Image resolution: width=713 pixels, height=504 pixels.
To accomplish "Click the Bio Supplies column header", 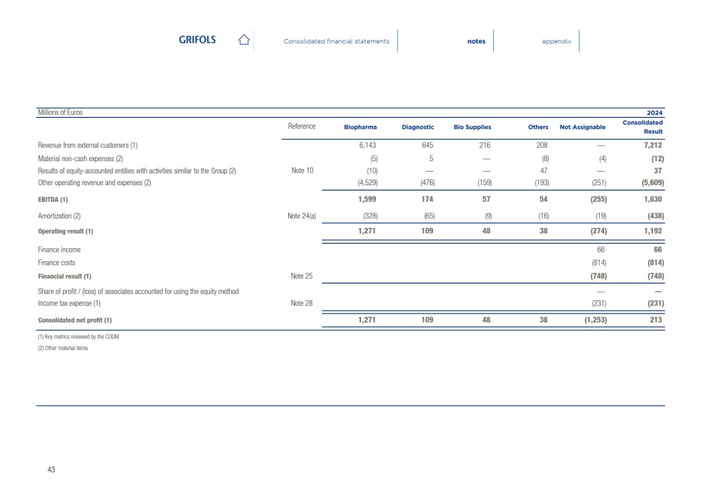I will [x=472, y=127].
